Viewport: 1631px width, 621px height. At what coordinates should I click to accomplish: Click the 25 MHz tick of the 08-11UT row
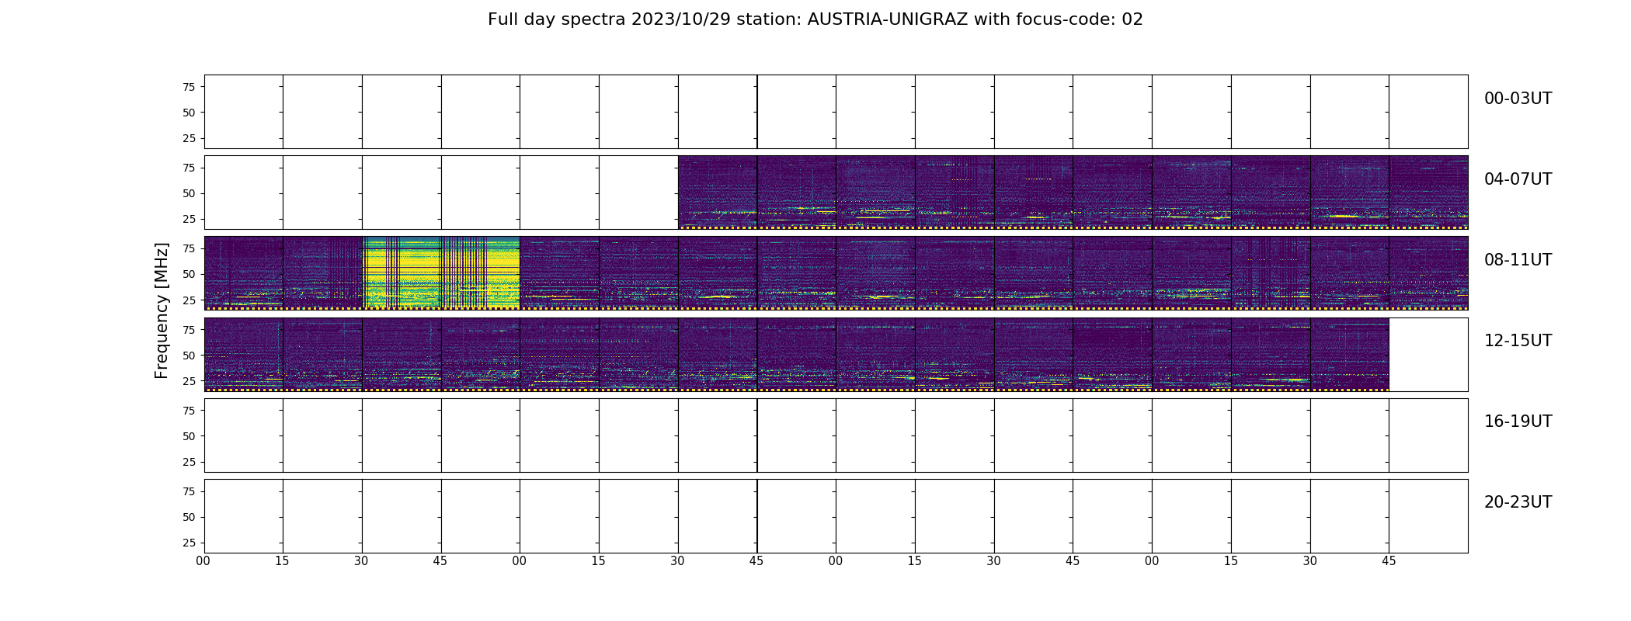(x=189, y=300)
